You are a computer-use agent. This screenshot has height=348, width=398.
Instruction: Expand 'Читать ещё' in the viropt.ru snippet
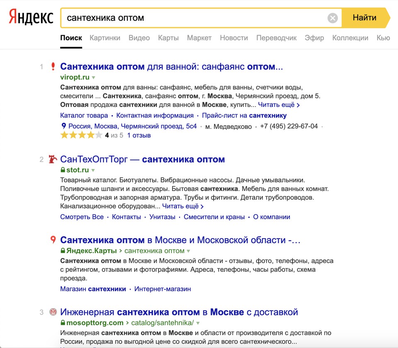[x=279, y=105]
